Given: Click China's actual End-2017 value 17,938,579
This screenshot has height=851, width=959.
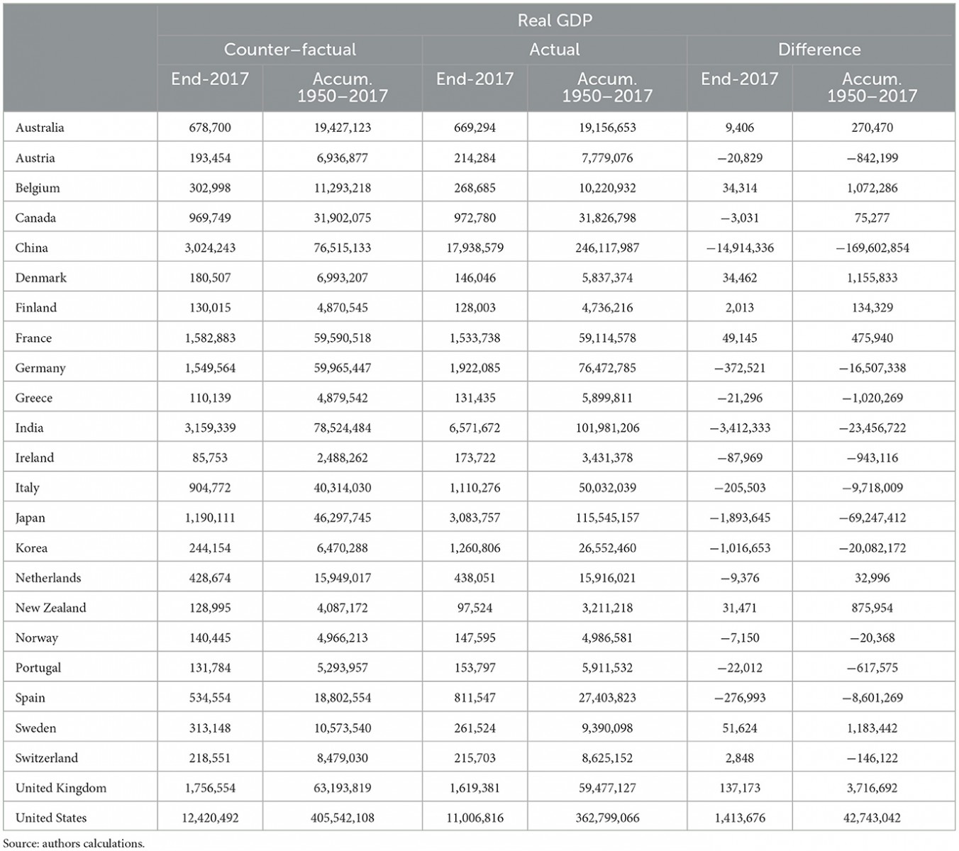Looking at the screenshot, I should (x=475, y=247).
